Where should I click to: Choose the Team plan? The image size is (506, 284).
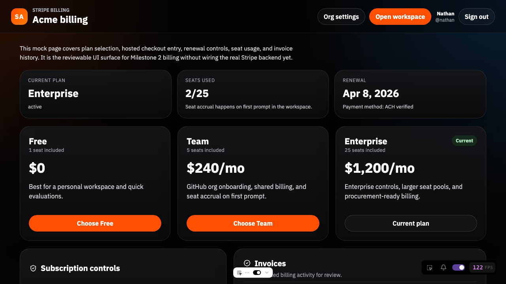(x=253, y=223)
